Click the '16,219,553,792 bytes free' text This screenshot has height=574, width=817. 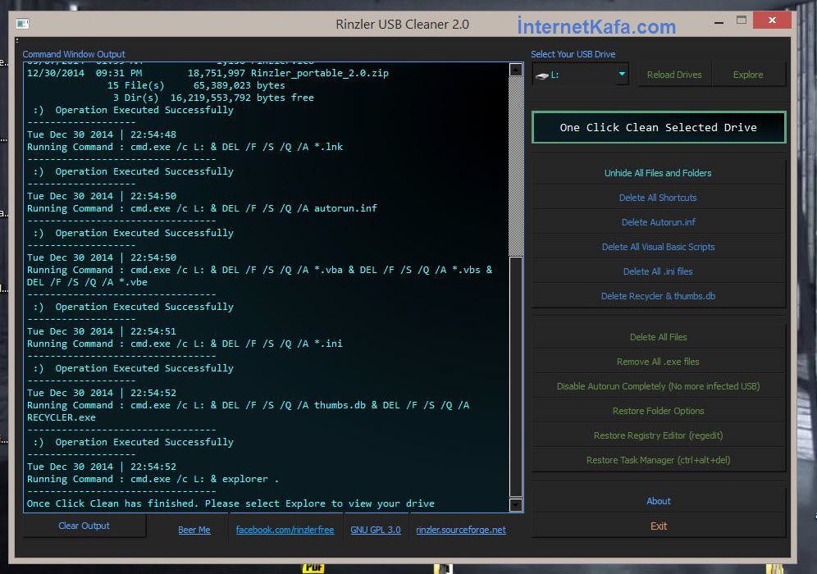pos(242,98)
